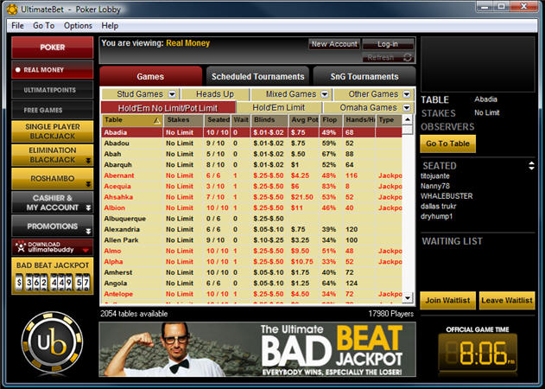The height and width of the screenshot is (389, 545).
Task: Select the Abernant table row
Action: 251,175
